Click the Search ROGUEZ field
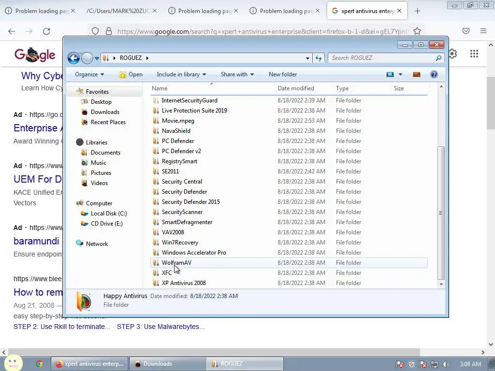The width and height of the screenshot is (495, 371). tap(386, 58)
